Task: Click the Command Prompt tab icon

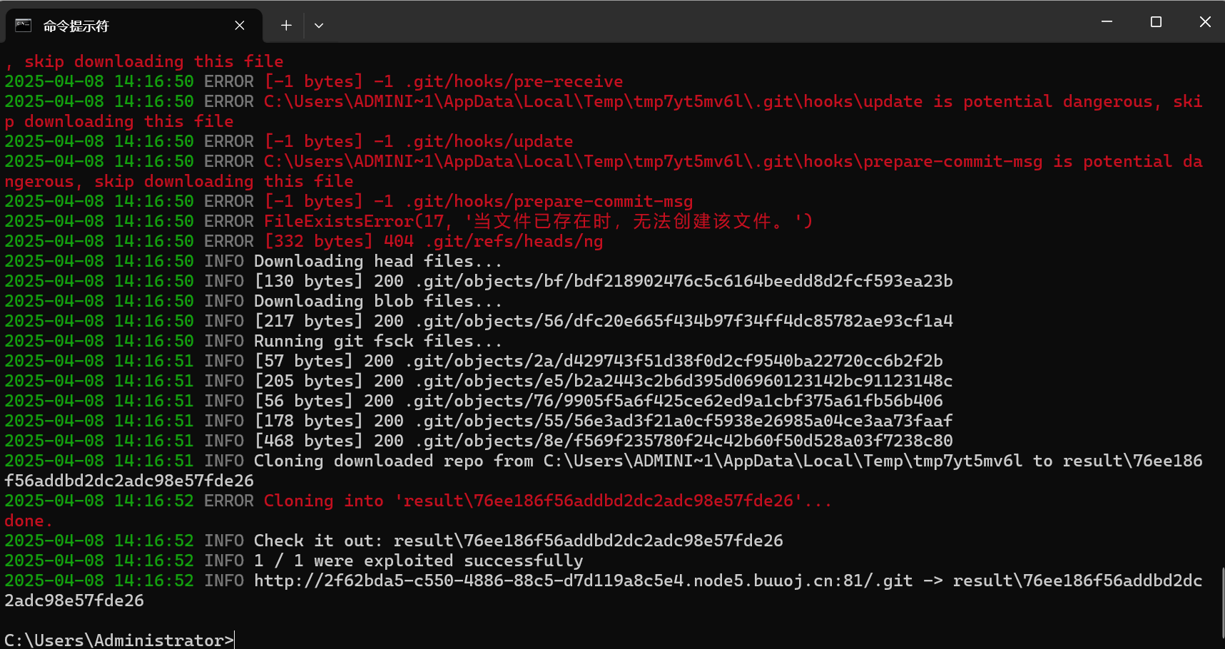Action: point(24,26)
